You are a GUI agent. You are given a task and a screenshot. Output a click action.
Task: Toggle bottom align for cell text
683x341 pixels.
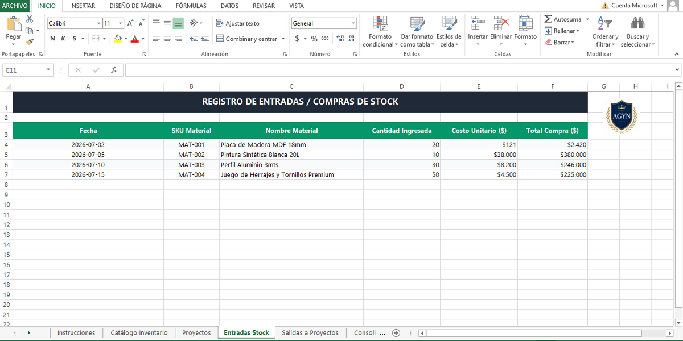pyautogui.click(x=178, y=23)
